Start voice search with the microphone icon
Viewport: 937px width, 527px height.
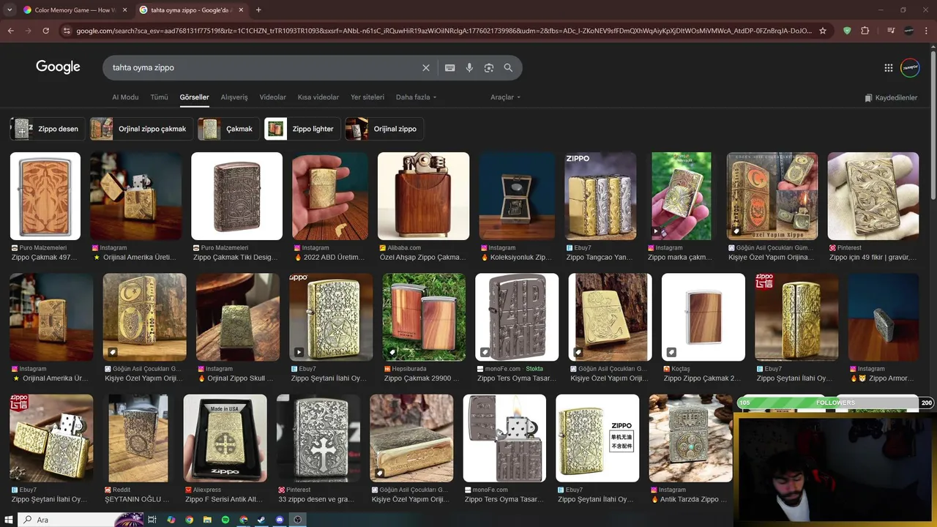[469, 67]
